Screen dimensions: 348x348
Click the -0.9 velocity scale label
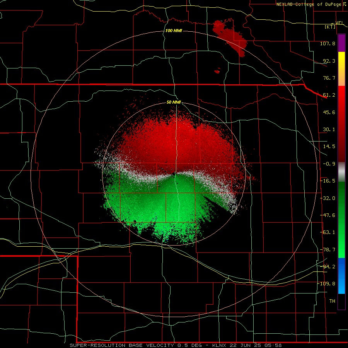329,164
